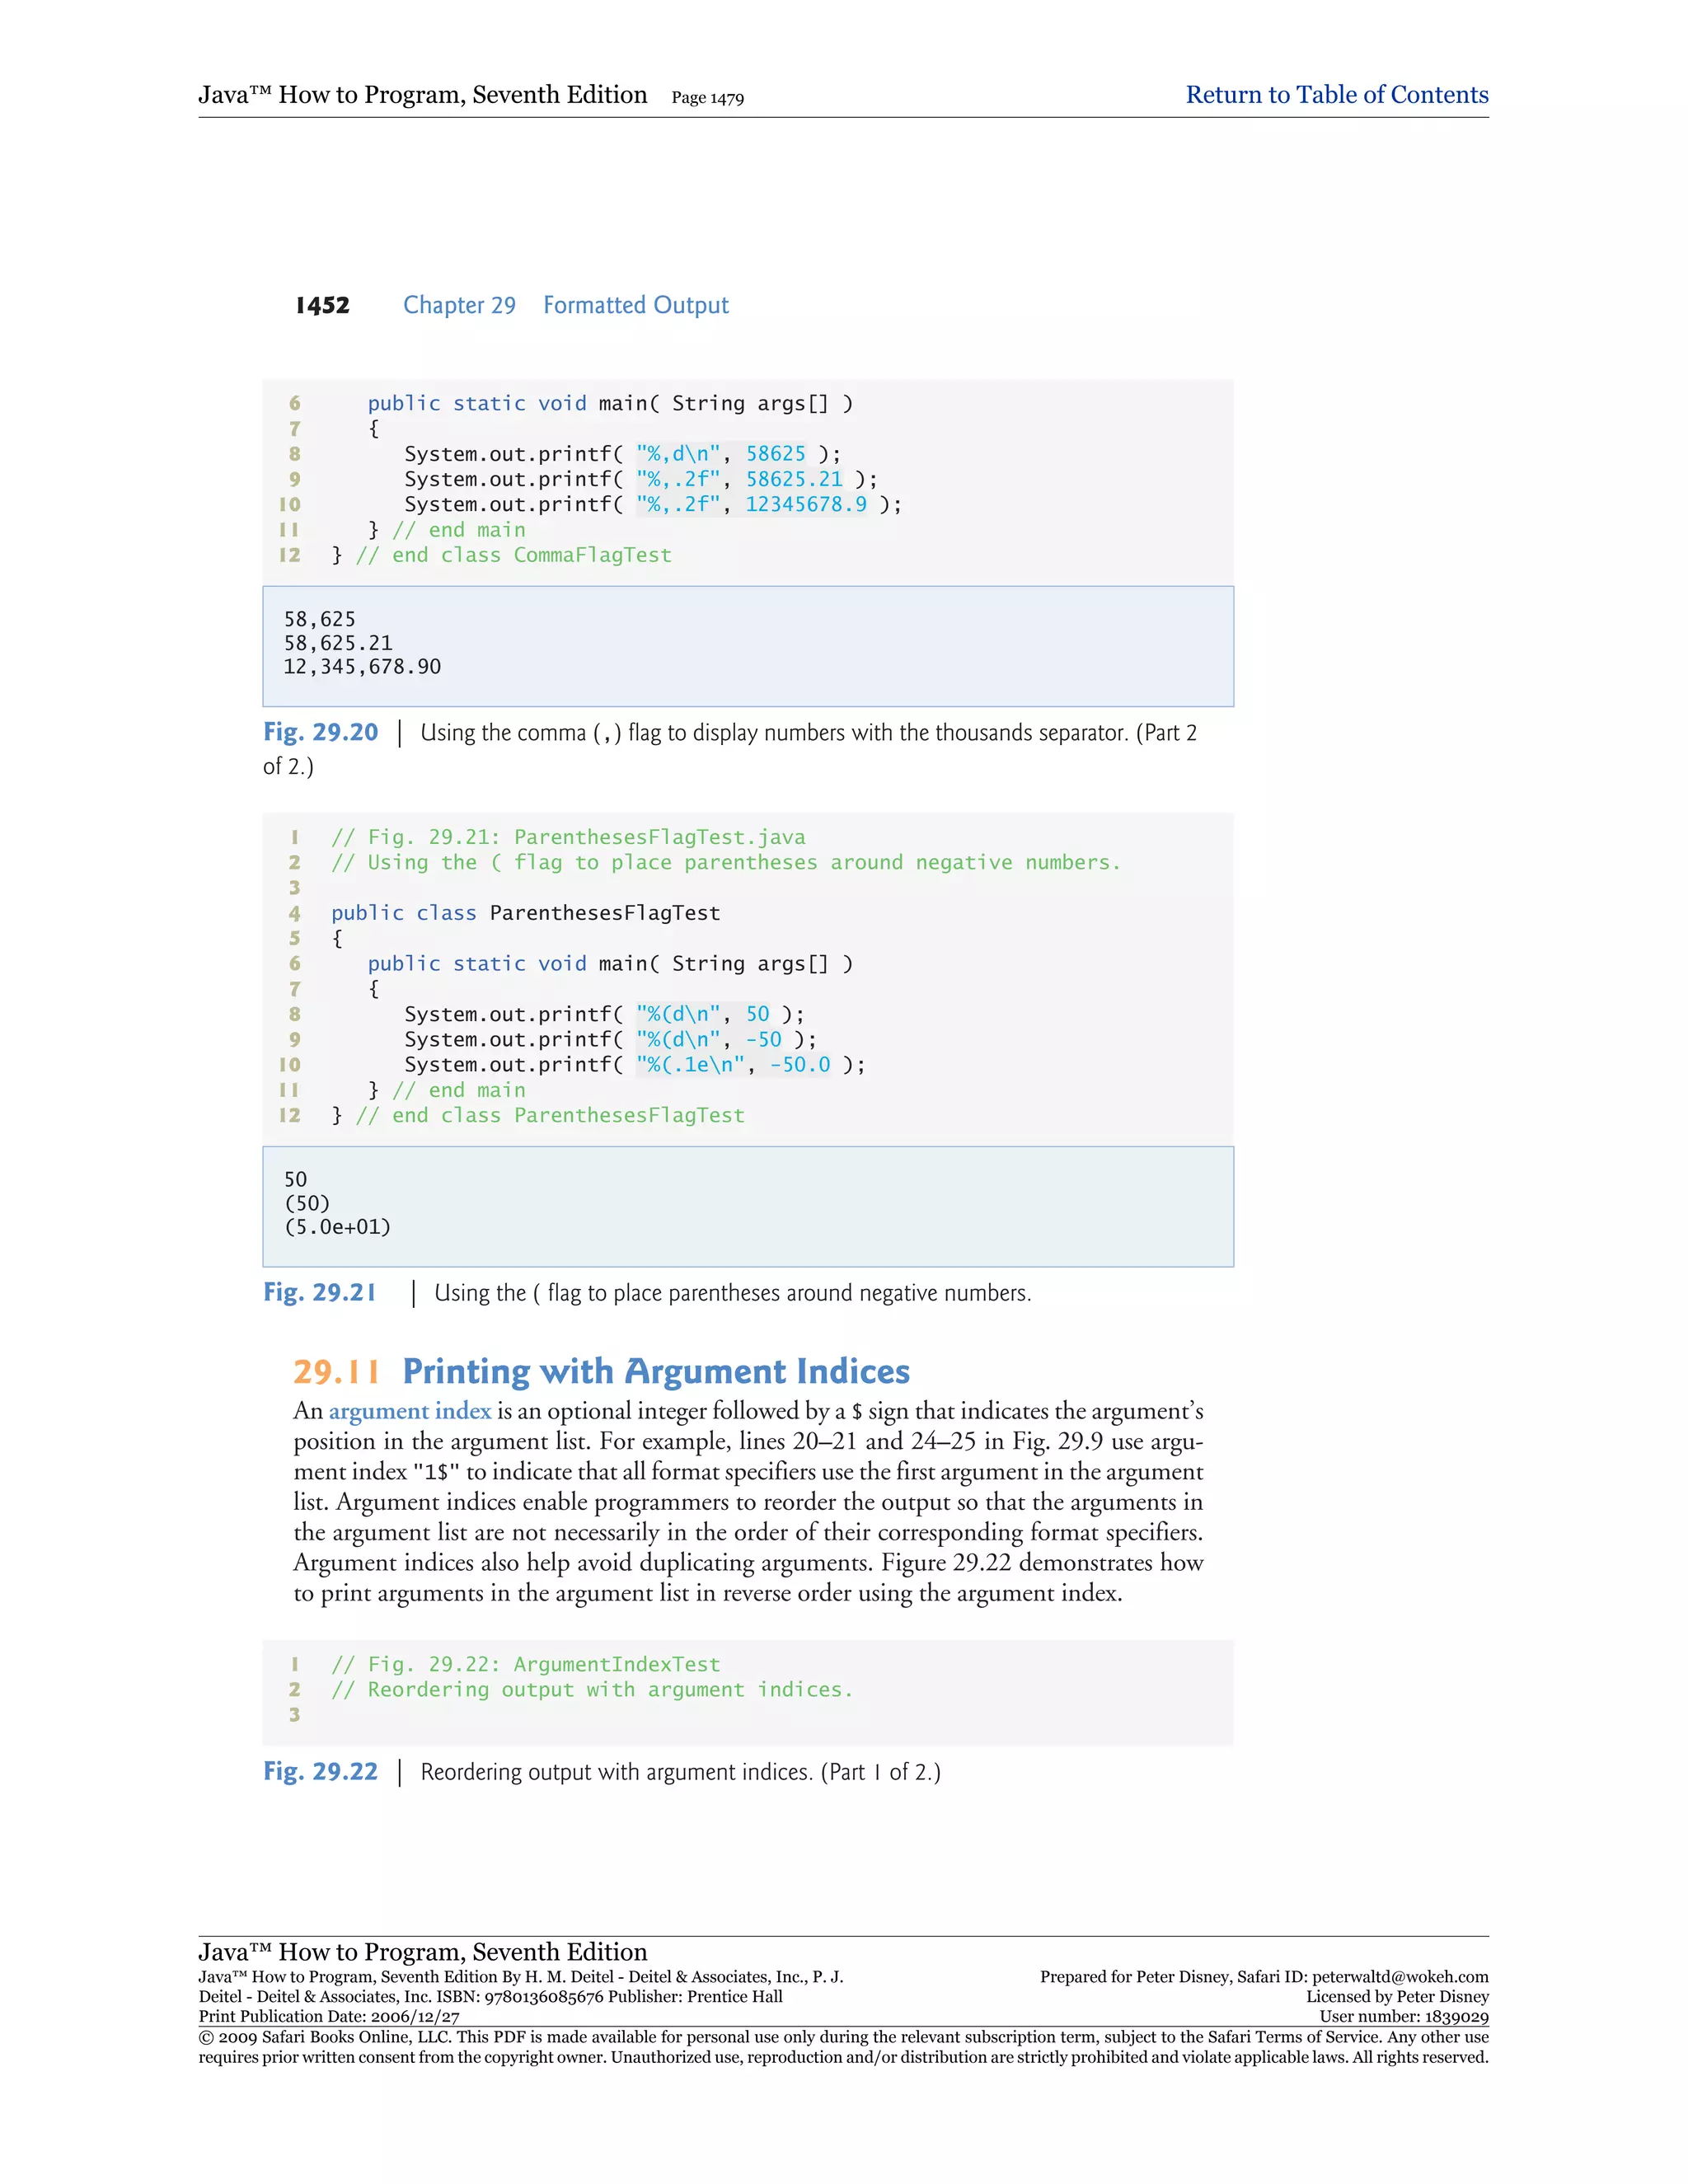Click the output line (5.0e+01)
The image size is (1688, 2184).
337,1227
